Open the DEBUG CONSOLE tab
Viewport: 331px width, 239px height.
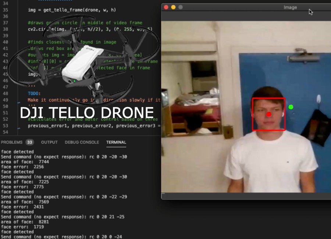[x=82, y=142]
